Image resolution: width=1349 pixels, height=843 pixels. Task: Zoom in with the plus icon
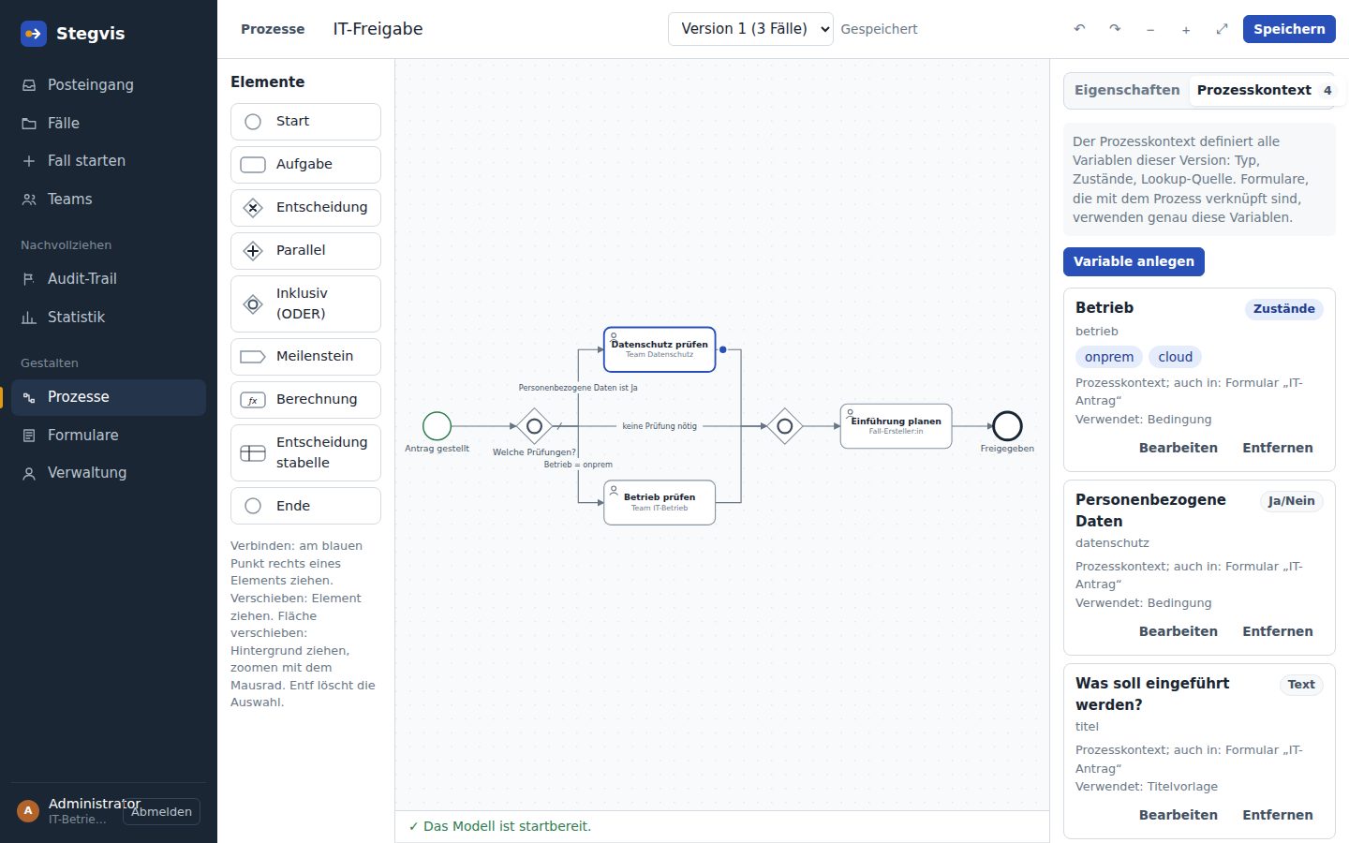click(1186, 29)
